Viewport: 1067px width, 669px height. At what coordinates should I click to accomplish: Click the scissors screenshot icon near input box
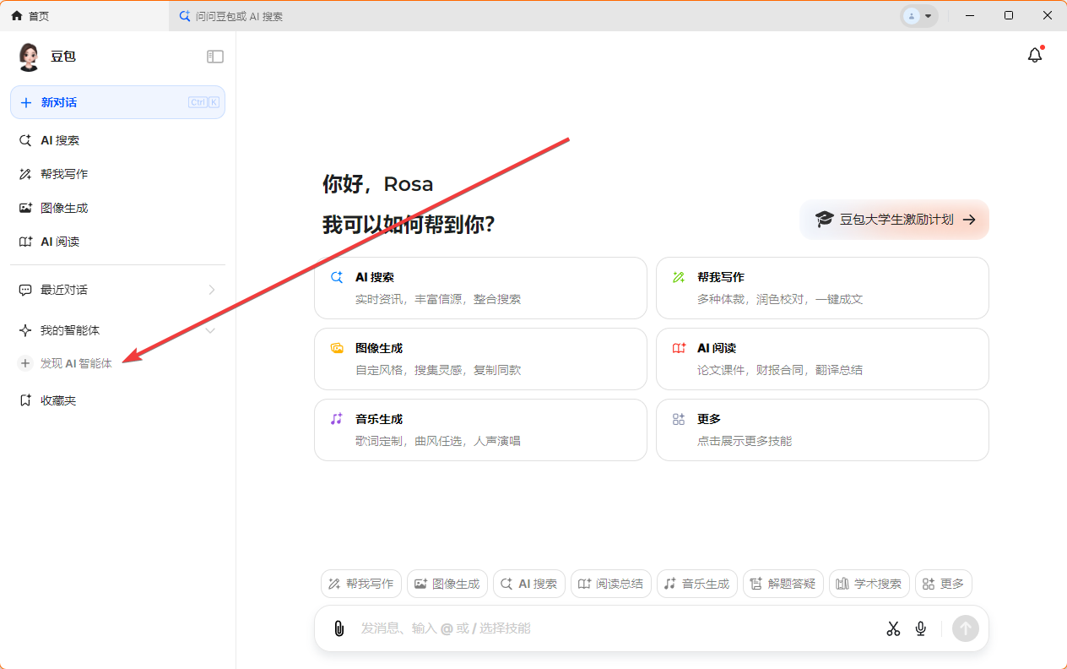pos(893,628)
